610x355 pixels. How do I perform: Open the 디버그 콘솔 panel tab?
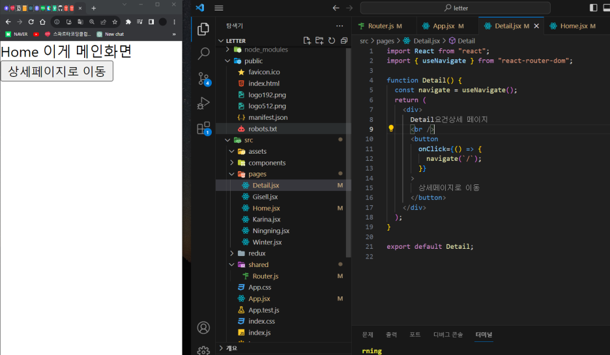click(448, 334)
